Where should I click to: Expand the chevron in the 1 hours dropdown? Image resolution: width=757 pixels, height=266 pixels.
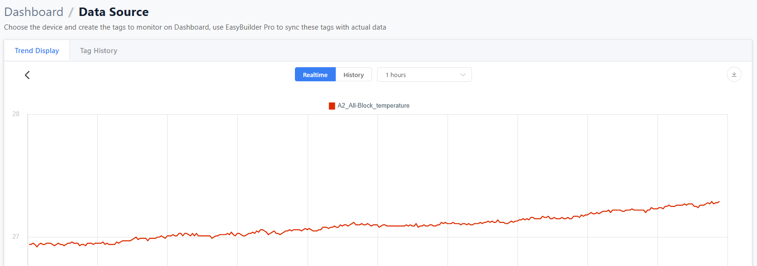coord(463,75)
